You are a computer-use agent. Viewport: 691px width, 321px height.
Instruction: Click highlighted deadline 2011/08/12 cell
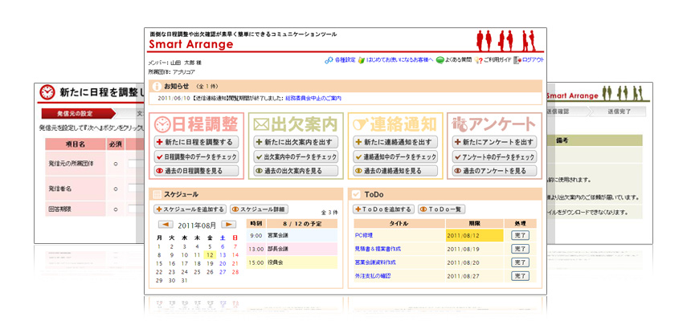pos(474,235)
